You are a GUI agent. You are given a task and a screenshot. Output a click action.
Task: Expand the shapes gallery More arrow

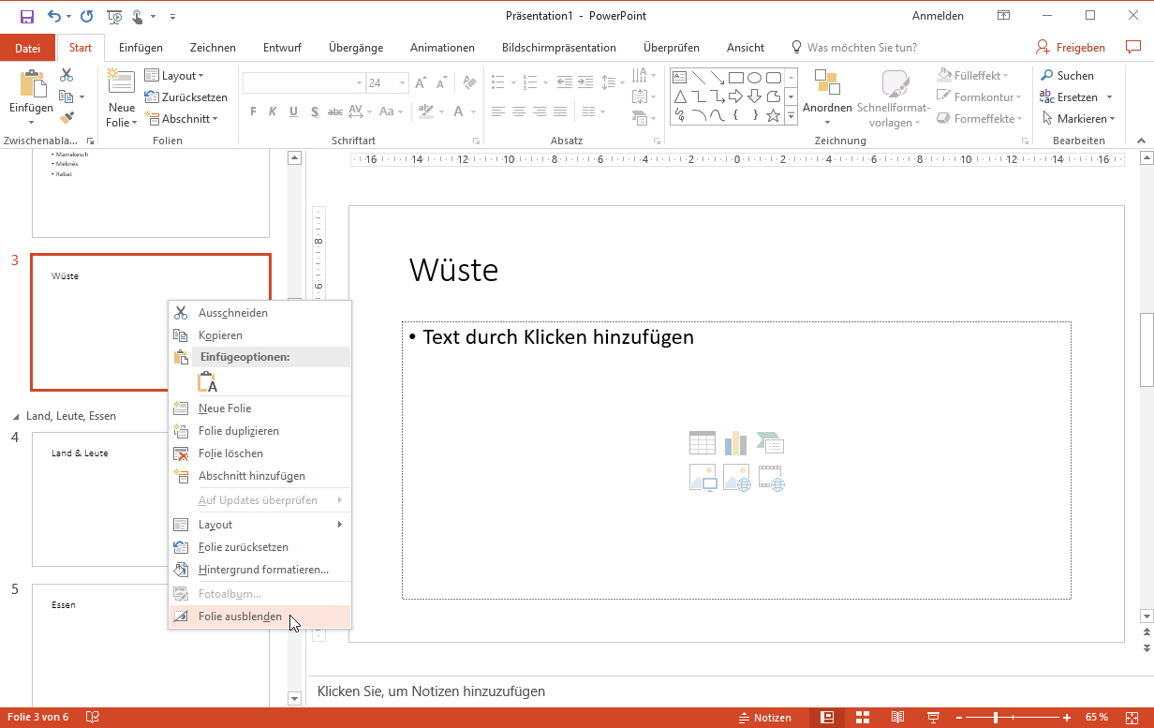(x=791, y=115)
